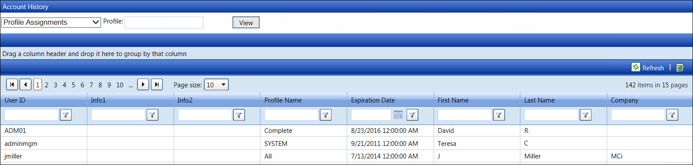Click the ellipsis for more pages
Viewport: 693px width, 165px height.
[x=131, y=85]
